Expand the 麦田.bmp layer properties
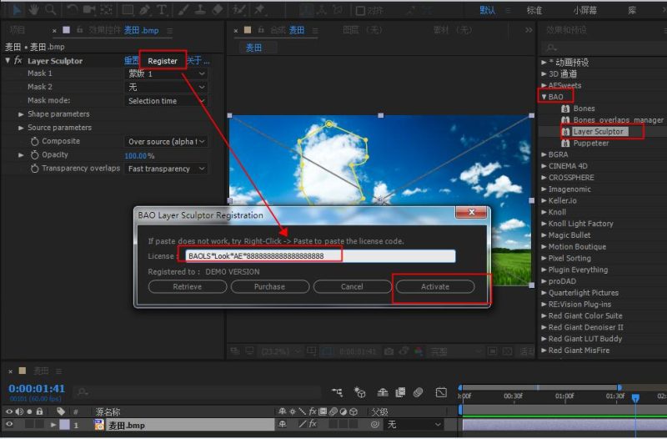Image resolution: width=667 pixels, height=439 pixels. pyautogui.click(x=53, y=425)
